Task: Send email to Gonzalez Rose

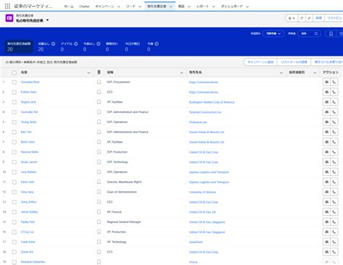Action: click(x=326, y=82)
